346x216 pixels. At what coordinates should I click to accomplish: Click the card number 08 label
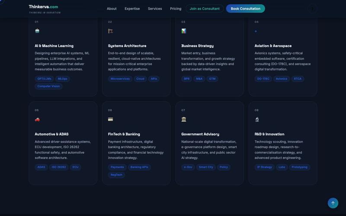coord(256,110)
